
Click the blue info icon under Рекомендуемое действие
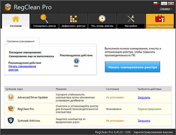76,61
